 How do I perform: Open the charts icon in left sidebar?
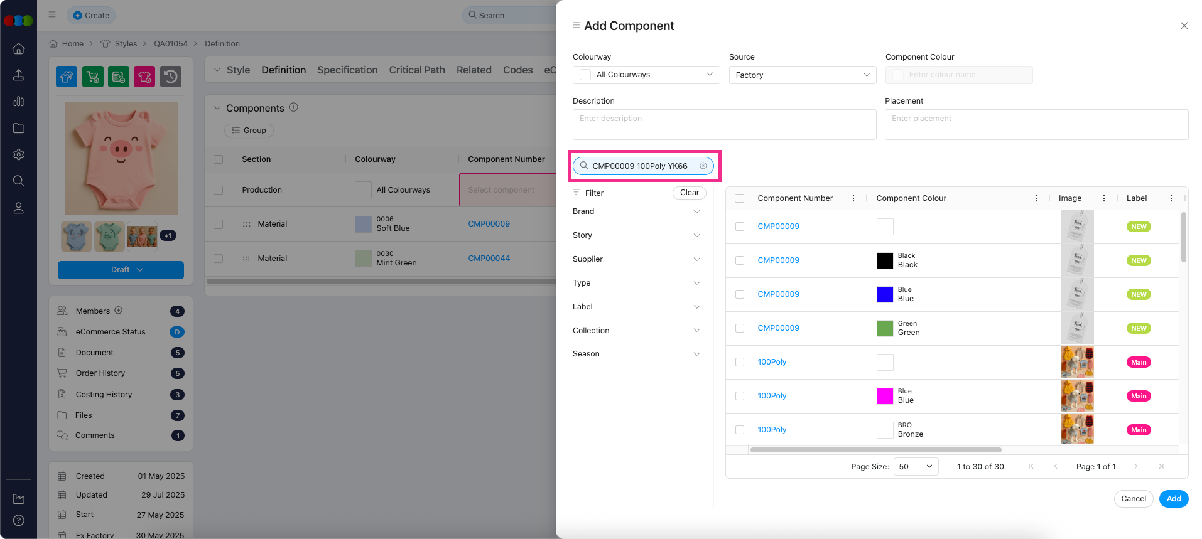19,101
